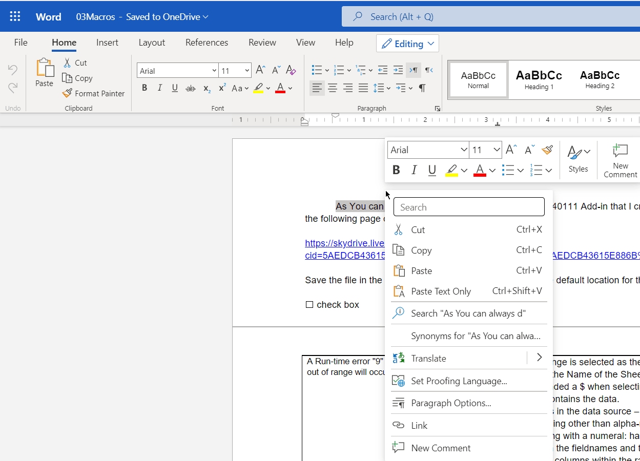Click the context menu Search field

click(469, 207)
